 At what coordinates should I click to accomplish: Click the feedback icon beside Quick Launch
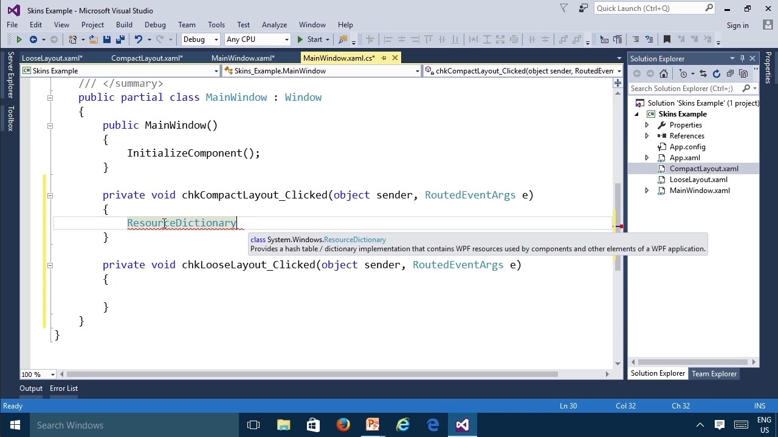click(583, 8)
